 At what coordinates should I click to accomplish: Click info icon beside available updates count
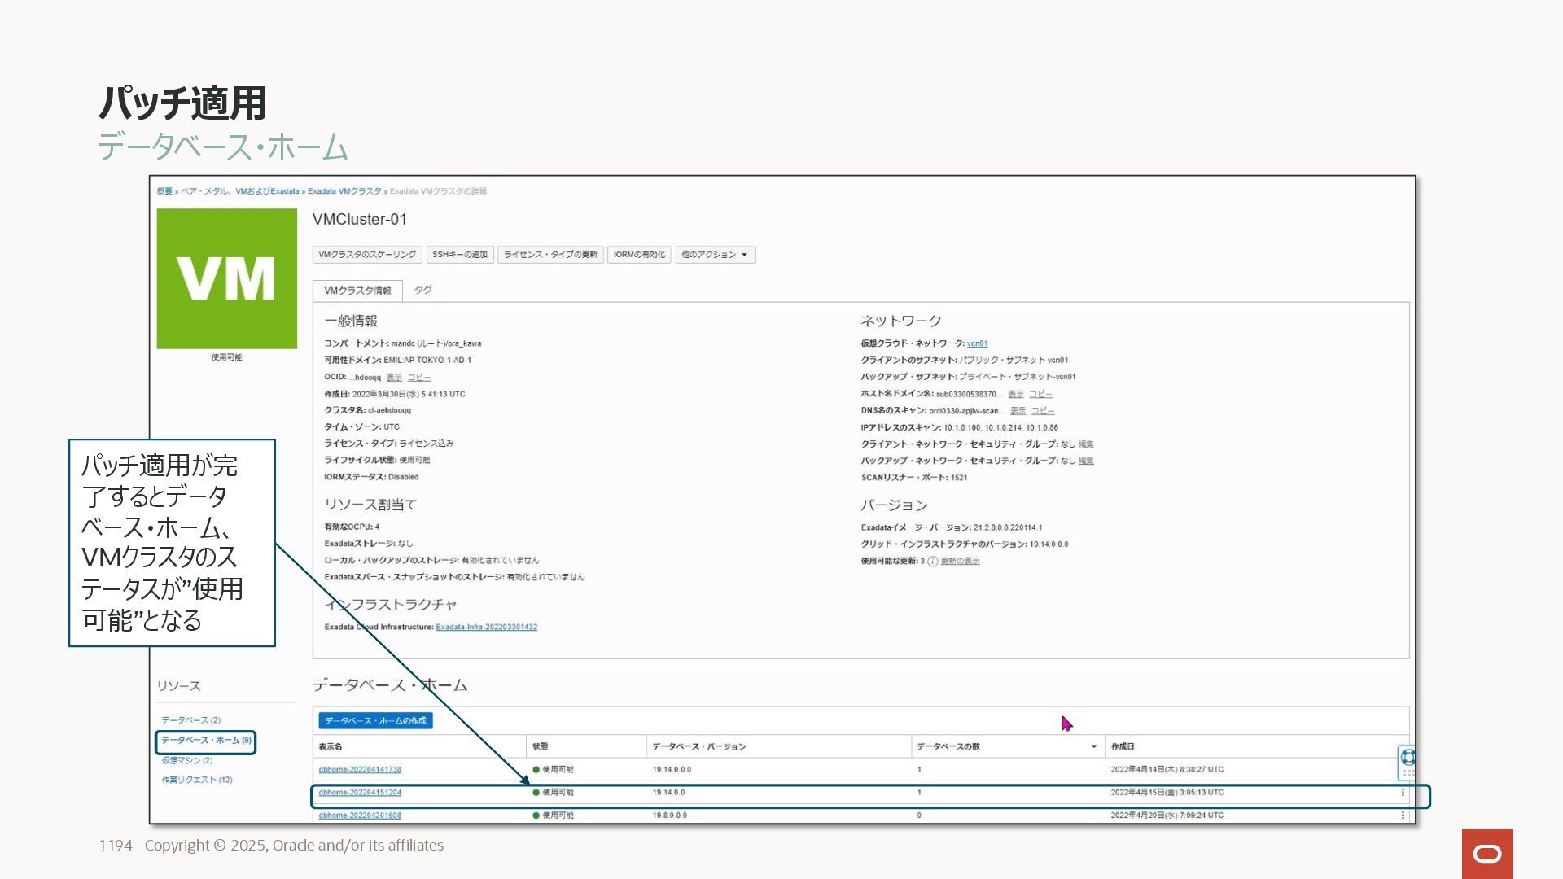point(932,562)
